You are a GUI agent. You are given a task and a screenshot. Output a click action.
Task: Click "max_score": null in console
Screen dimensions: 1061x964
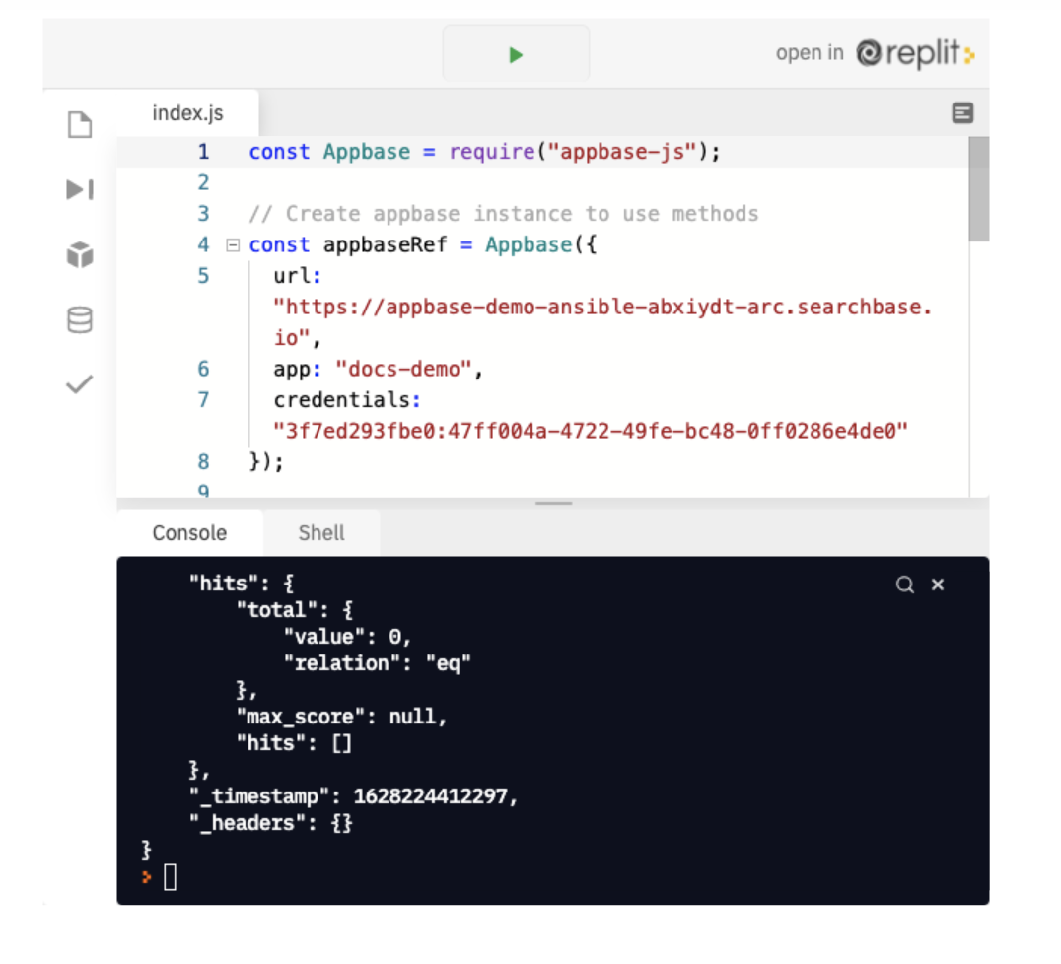341,717
